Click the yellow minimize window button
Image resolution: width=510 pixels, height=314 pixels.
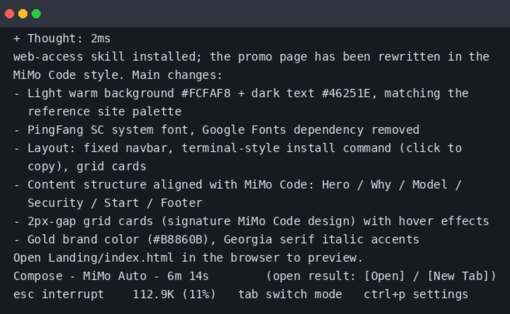(x=23, y=14)
